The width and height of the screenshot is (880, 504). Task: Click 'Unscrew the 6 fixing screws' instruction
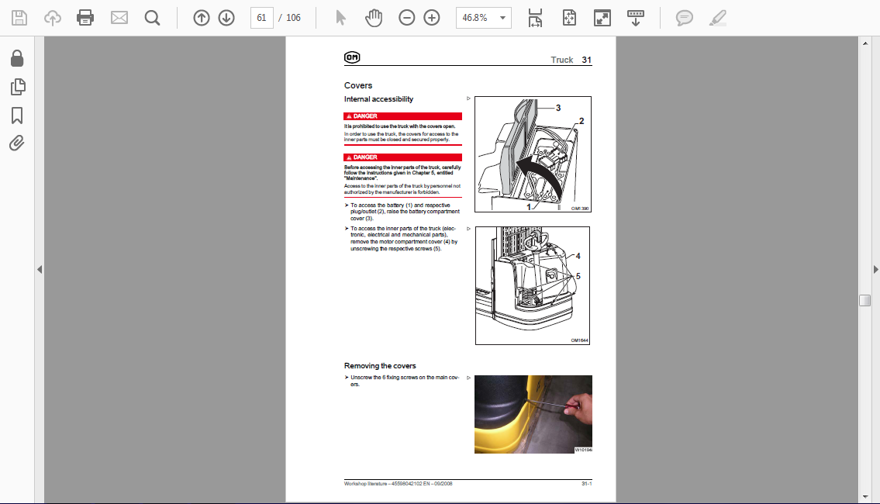[403, 381]
